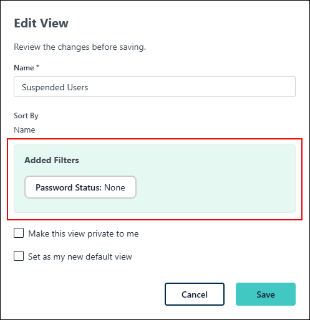Click the required asterisk beside Name
310x320 pixels.
click(37, 67)
